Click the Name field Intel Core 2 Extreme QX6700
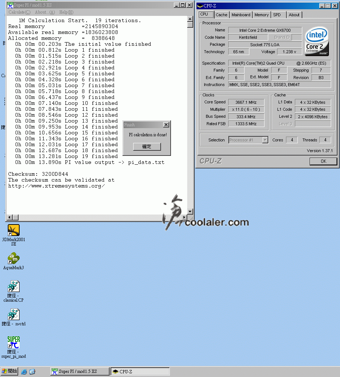 [x=265, y=30]
